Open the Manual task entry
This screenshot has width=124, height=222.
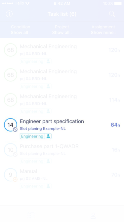tap(62, 178)
